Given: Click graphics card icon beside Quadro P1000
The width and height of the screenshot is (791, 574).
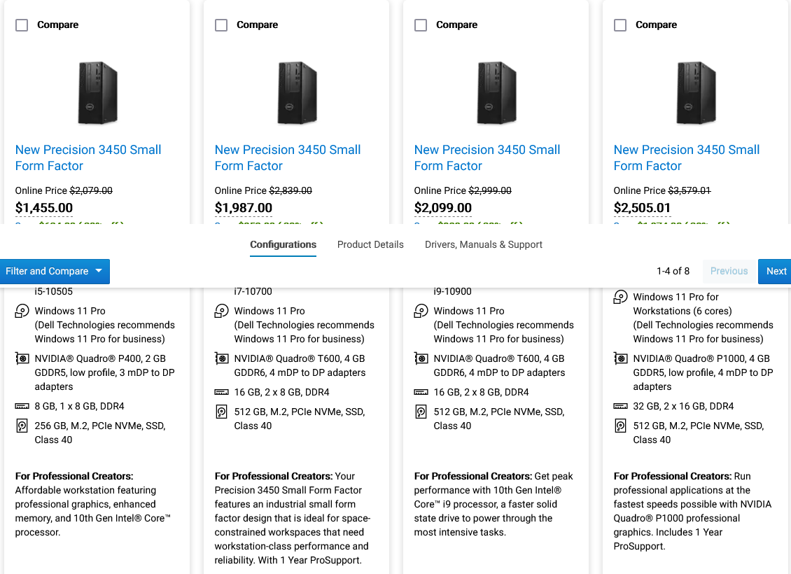Looking at the screenshot, I should (620, 358).
